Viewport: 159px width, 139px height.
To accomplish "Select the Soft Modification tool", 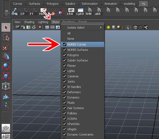I will coord(6,96).
